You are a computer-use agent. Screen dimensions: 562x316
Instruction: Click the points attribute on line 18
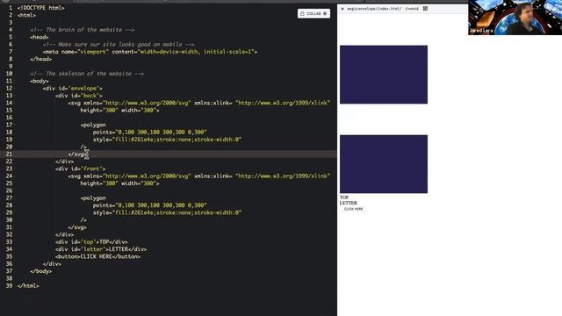click(x=150, y=133)
